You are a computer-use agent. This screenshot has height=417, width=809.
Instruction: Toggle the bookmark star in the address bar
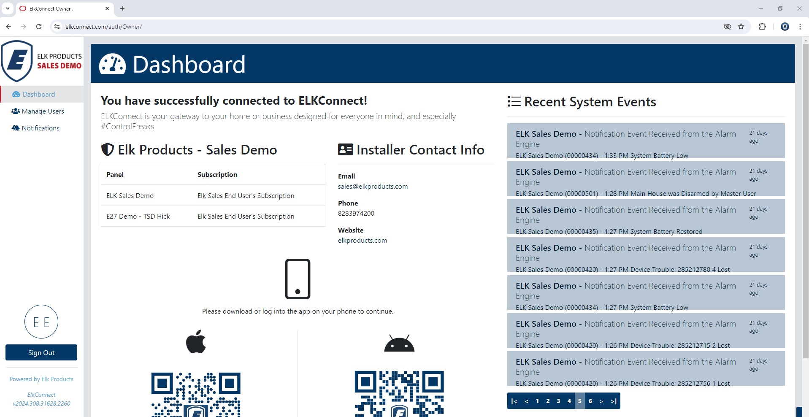[x=741, y=26]
